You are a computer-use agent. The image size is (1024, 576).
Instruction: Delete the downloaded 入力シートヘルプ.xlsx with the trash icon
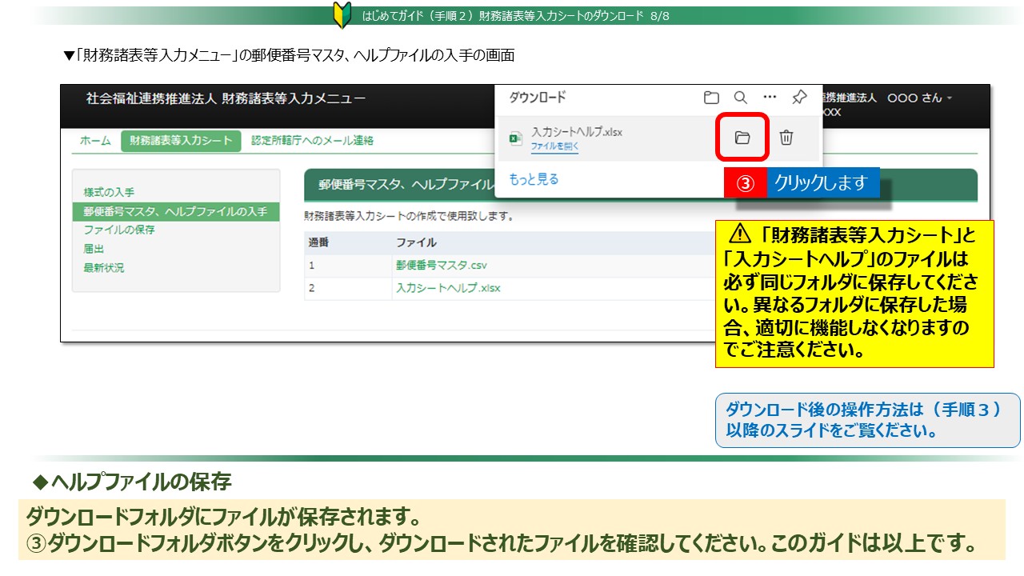[x=786, y=138]
